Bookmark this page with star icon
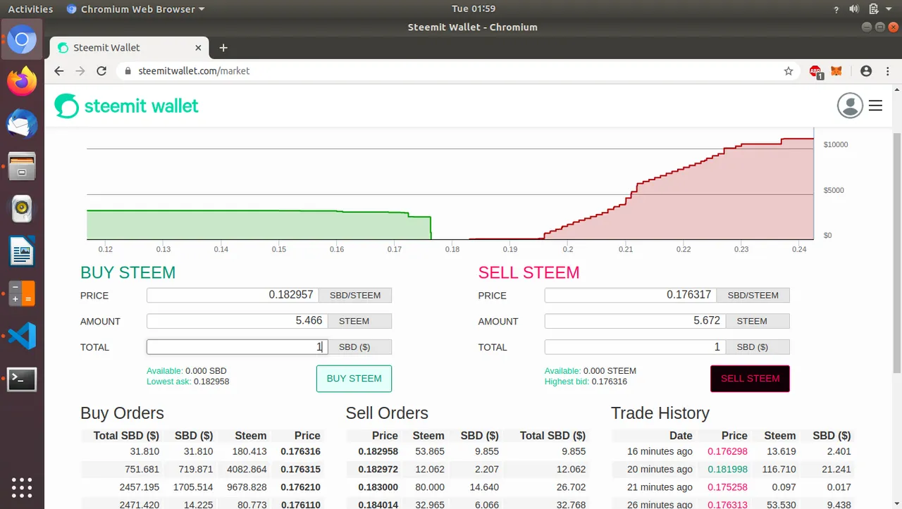 click(x=789, y=71)
